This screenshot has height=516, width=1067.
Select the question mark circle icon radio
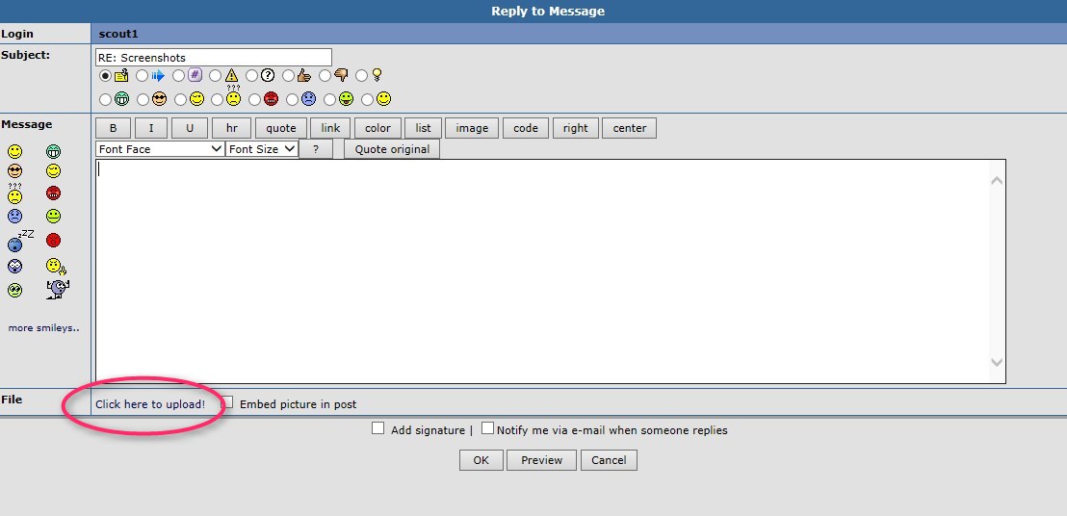[251, 75]
